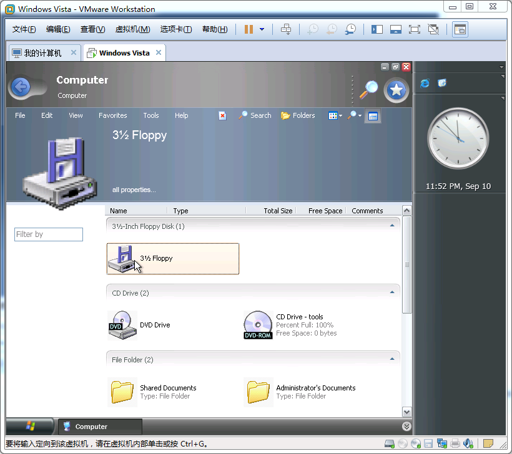Open the Help menu in Computer window

pyautogui.click(x=181, y=115)
